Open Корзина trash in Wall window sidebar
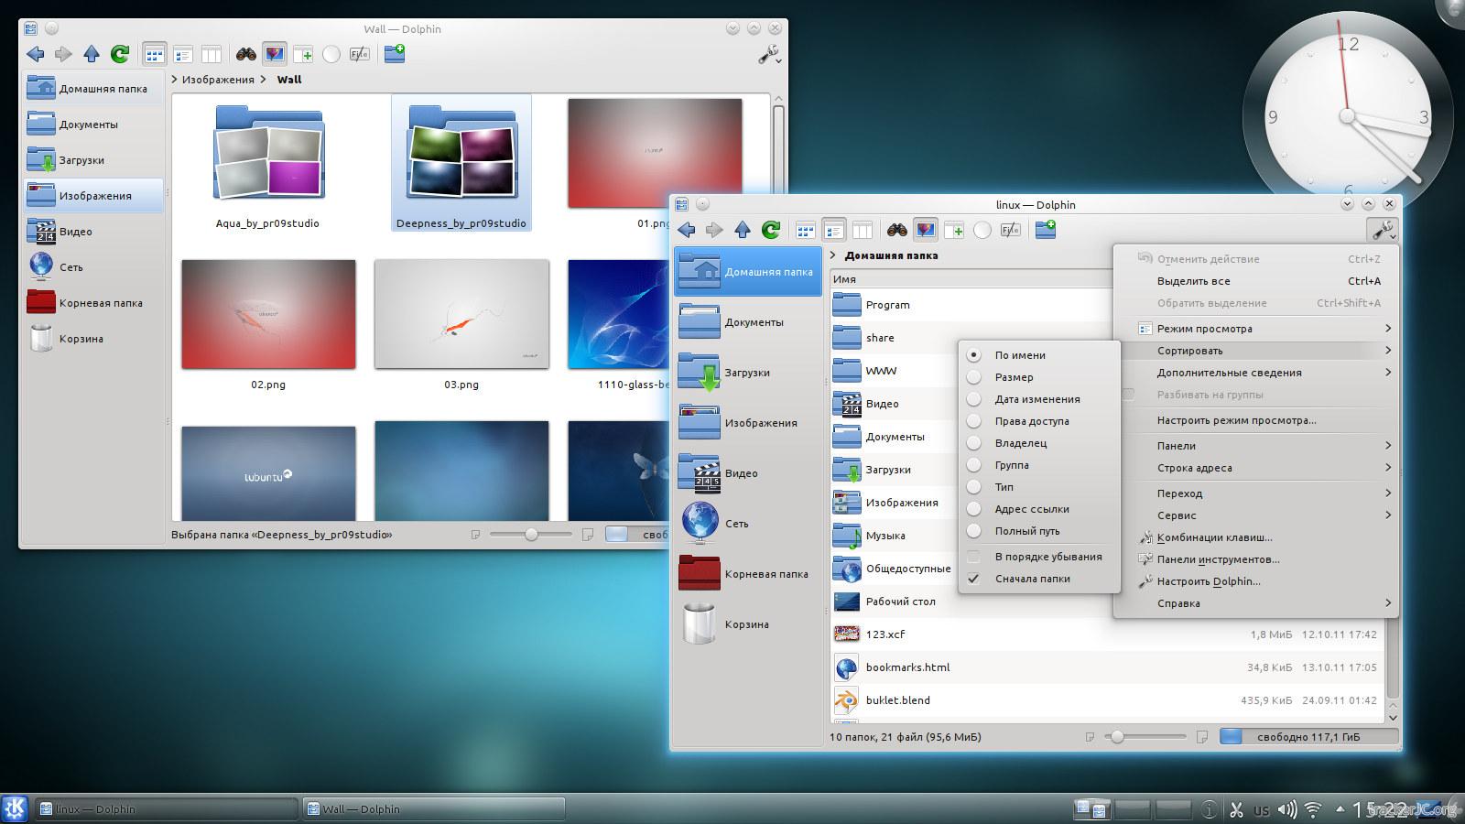The height and width of the screenshot is (824, 1465). (81, 339)
